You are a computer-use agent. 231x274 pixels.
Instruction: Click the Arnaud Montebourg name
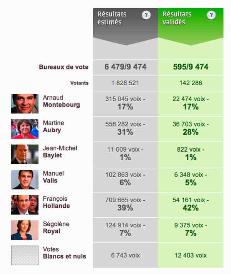(x=61, y=101)
